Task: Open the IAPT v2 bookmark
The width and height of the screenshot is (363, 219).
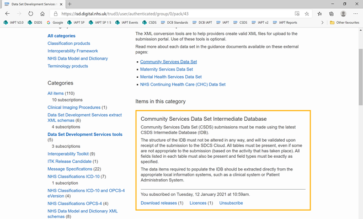Action: tap(260, 23)
